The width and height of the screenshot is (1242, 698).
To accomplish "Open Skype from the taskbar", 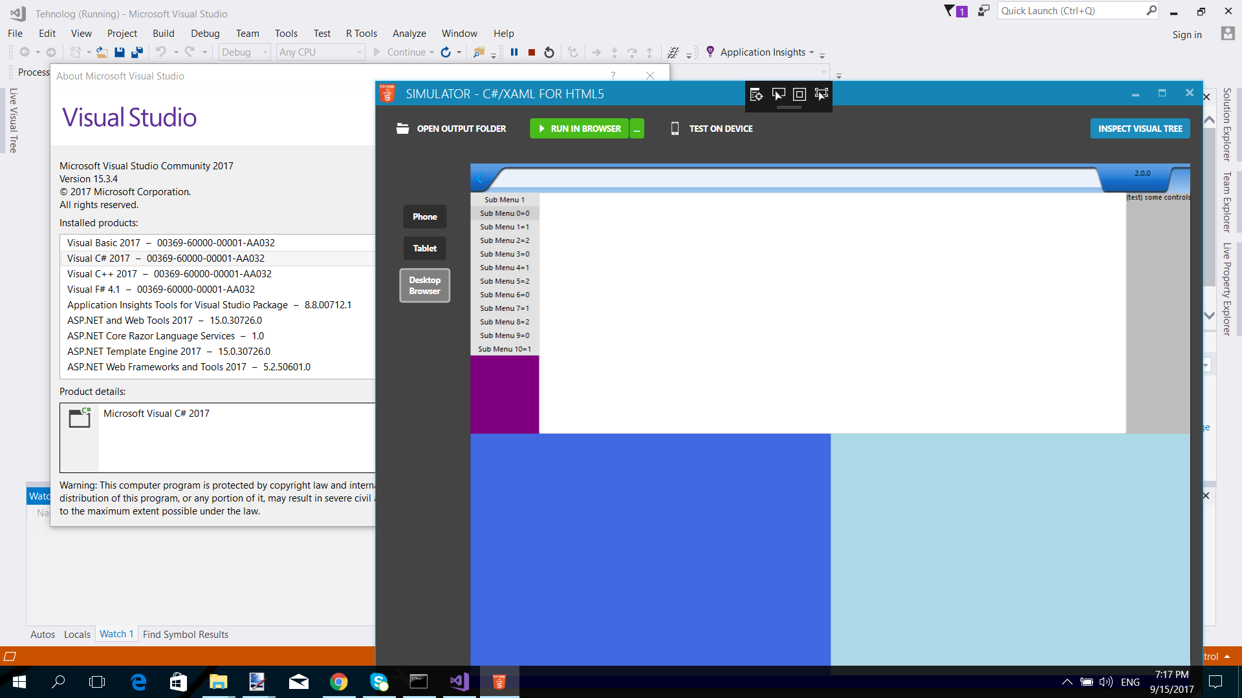I will click(379, 682).
